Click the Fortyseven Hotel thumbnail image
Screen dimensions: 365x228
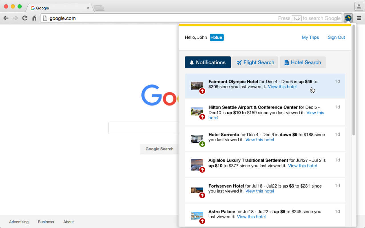pyautogui.click(x=197, y=190)
